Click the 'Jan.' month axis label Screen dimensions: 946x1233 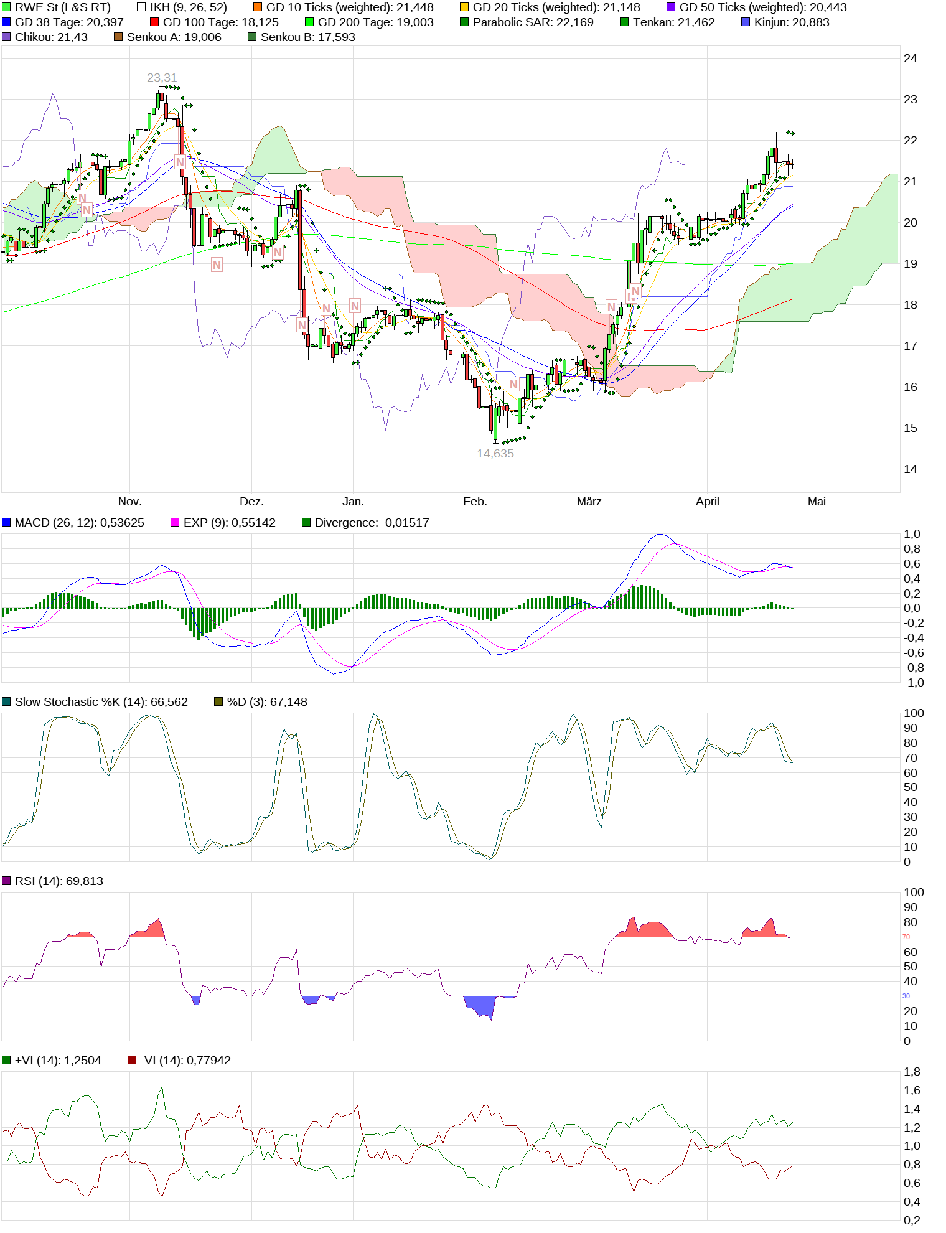point(353,502)
